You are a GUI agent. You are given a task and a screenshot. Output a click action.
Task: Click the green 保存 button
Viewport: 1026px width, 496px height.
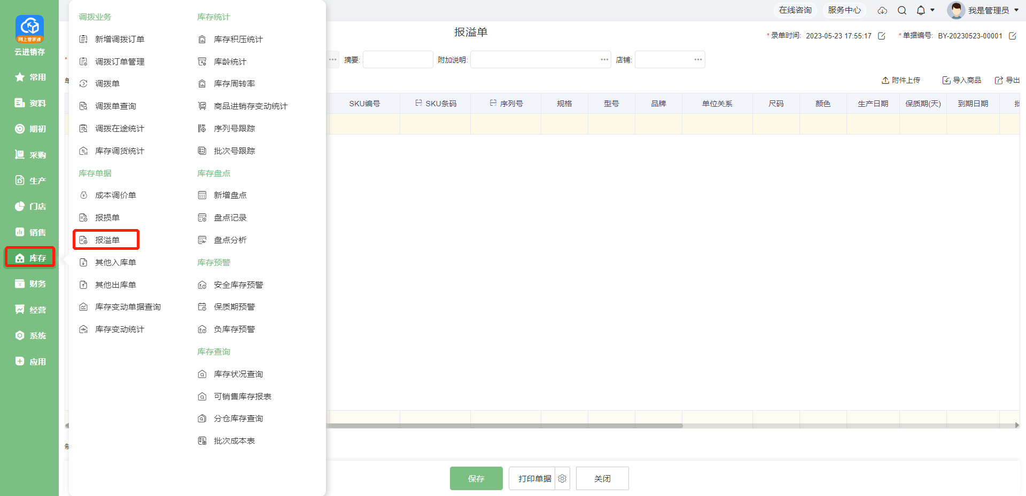476,478
